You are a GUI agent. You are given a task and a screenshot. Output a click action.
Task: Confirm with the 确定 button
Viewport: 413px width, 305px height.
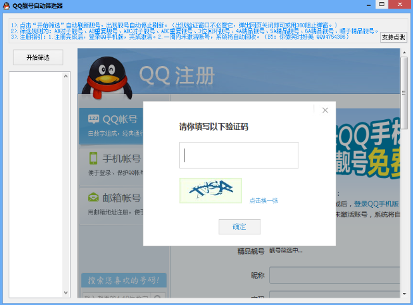[239, 226]
